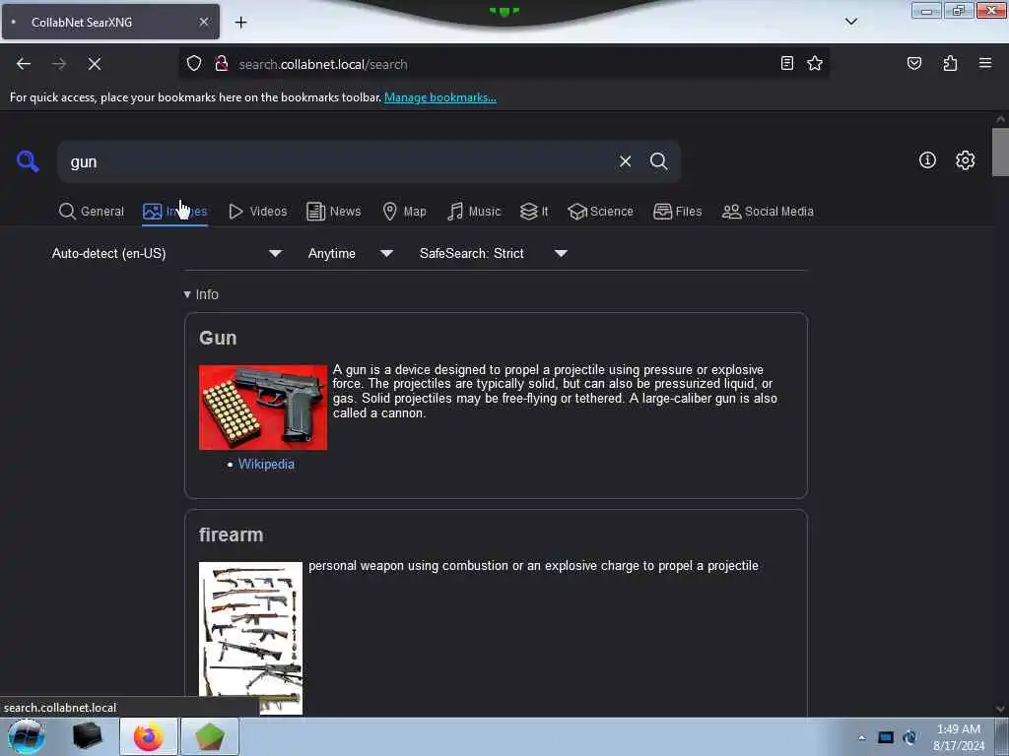The image size is (1009, 756).
Task: Switch to the Map search tab
Action: 404,212
